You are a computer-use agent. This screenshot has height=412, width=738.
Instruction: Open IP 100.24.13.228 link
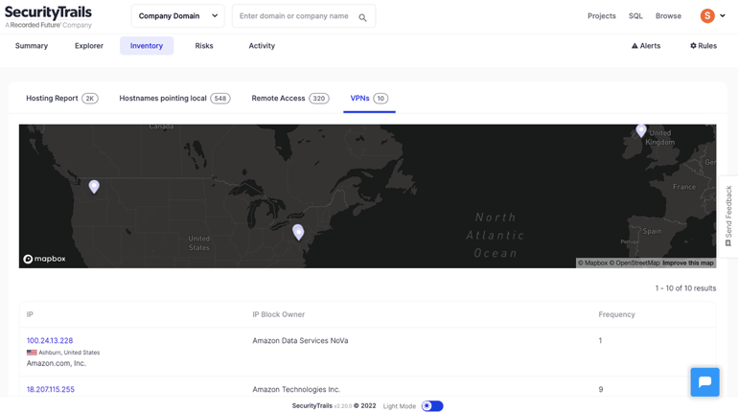coord(50,340)
